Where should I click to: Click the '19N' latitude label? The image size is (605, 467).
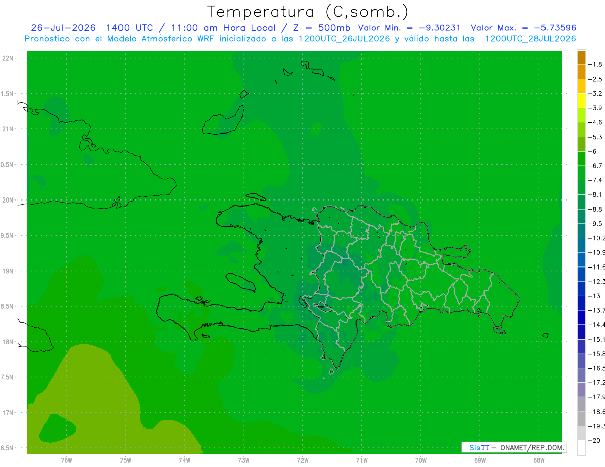tap(8, 271)
